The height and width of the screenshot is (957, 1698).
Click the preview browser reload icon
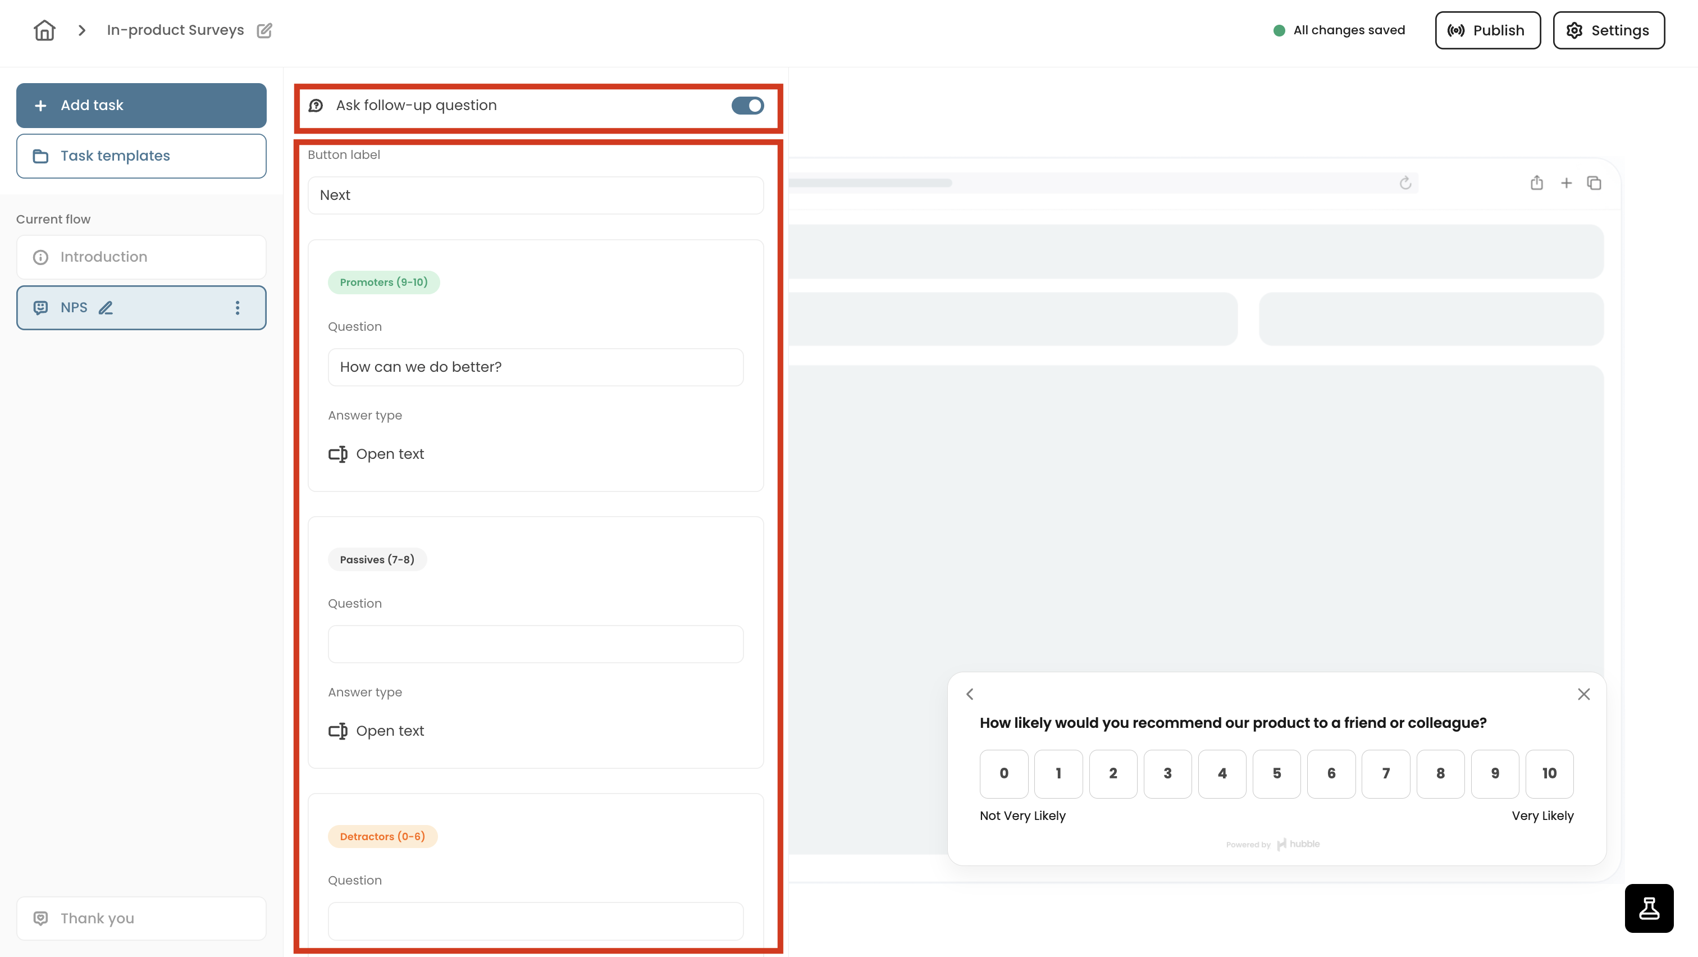pos(1405,183)
